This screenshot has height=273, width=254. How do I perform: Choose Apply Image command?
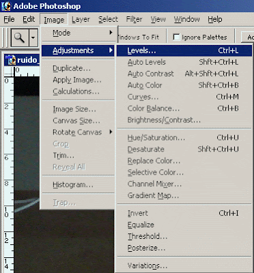point(78,80)
